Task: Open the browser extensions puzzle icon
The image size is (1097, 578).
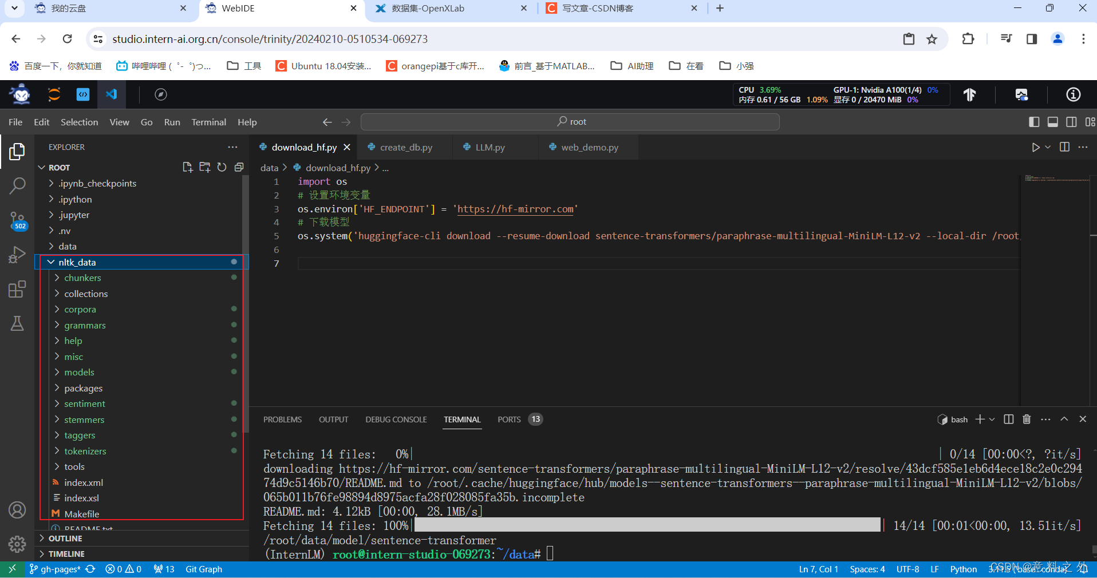Action: coord(968,39)
